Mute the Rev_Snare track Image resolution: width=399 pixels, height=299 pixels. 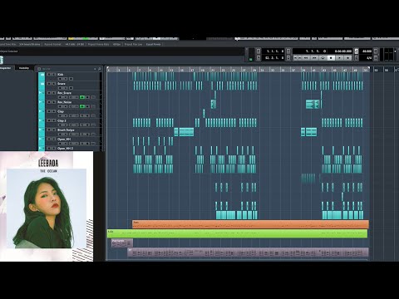pos(49,93)
